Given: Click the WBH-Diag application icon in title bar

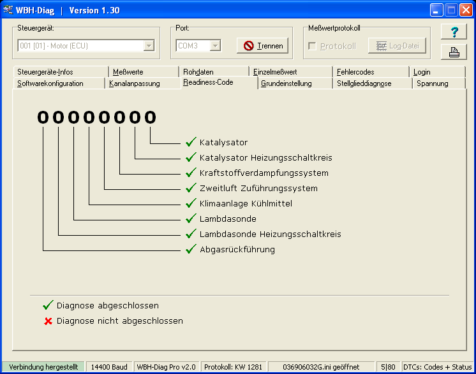Looking at the screenshot, I should 8,10.
